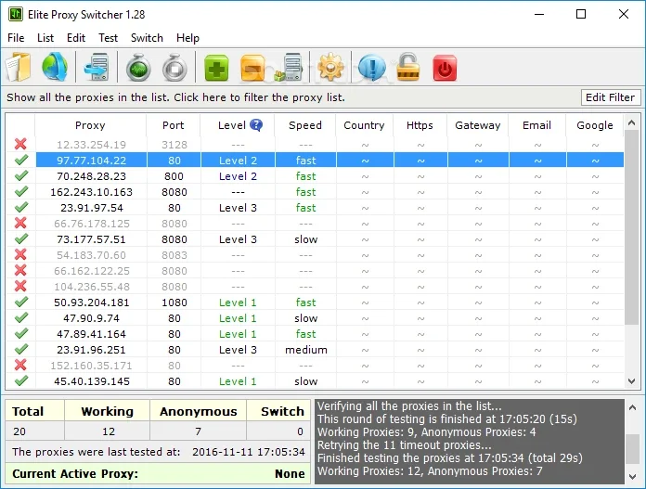This screenshot has width=646, height=489.
Task: Open the Switch menu
Action: 147,38
